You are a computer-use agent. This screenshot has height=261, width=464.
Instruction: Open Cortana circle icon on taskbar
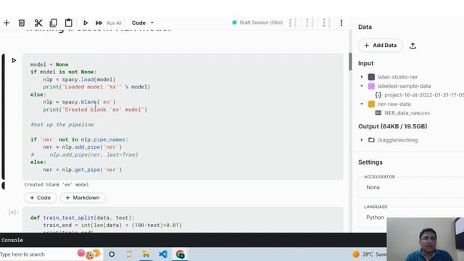[x=112, y=254]
